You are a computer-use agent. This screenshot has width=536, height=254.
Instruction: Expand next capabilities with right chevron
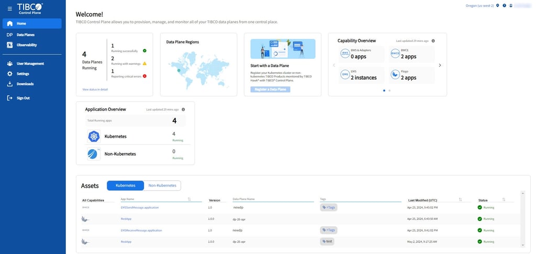point(440,65)
